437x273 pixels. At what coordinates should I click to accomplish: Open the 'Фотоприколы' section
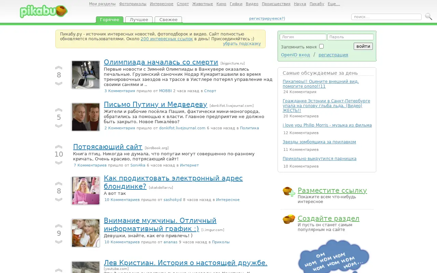[x=133, y=4]
